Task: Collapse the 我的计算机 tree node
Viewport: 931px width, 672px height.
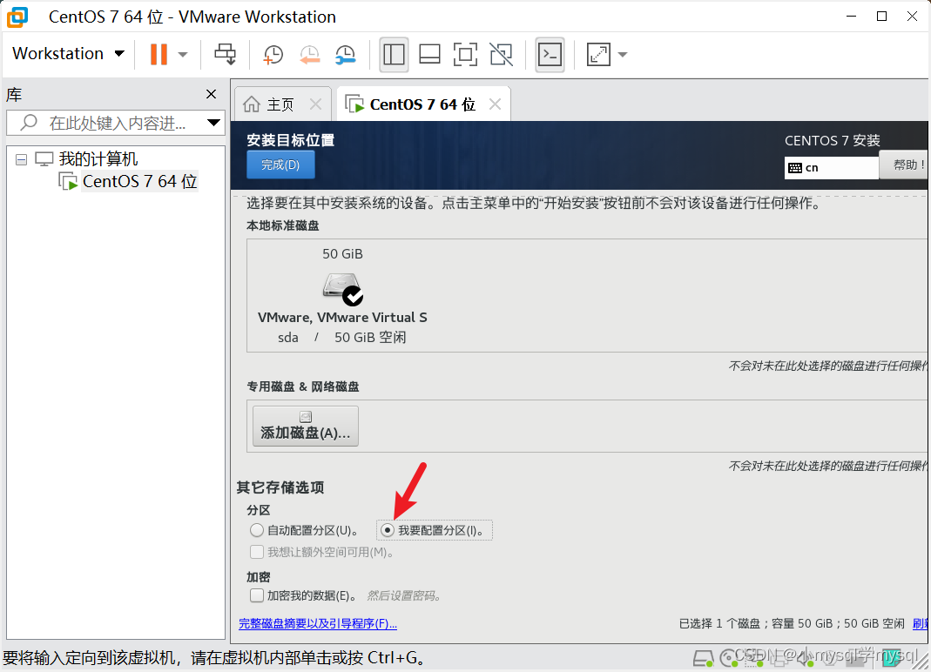Action: [x=21, y=158]
